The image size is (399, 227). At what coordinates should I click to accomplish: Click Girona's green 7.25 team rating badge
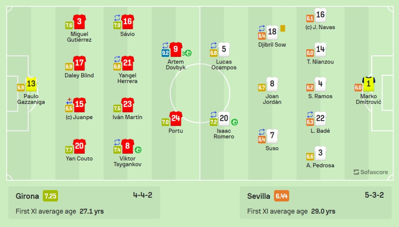[x=50, y=196]
